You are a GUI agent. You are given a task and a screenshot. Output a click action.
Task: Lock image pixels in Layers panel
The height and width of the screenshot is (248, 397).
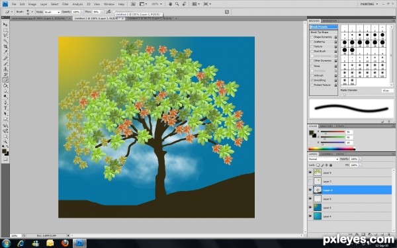tap(322, 165)
